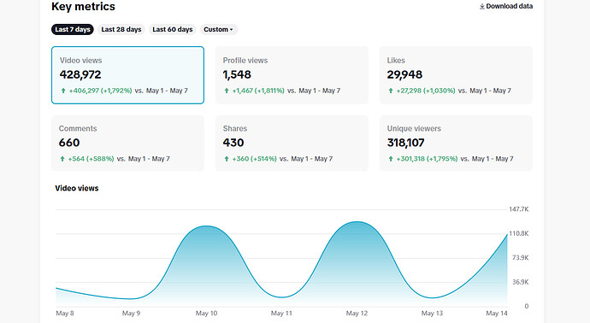Viewport: 590px width, 323px height.
Task: Click the 147.7K y-axis label
Action: 519,209
